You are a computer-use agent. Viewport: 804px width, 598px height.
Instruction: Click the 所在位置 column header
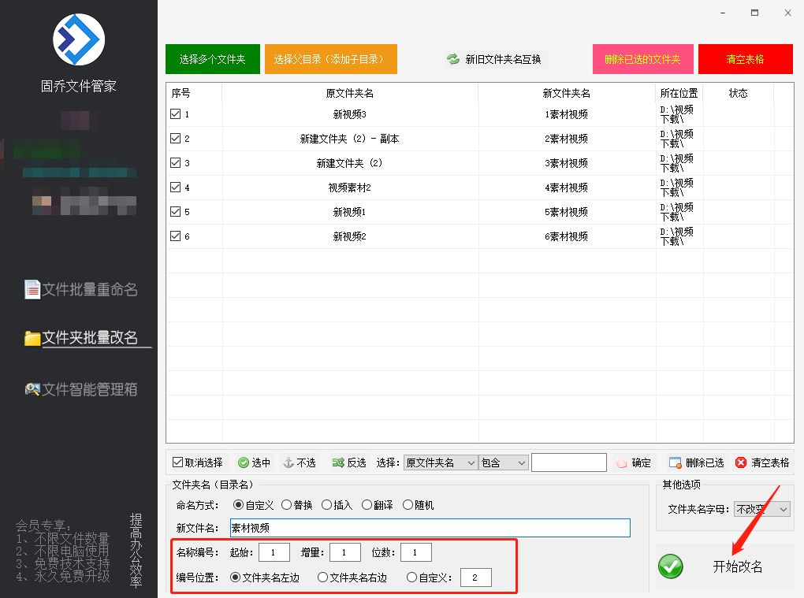click(x=679, y=93)
